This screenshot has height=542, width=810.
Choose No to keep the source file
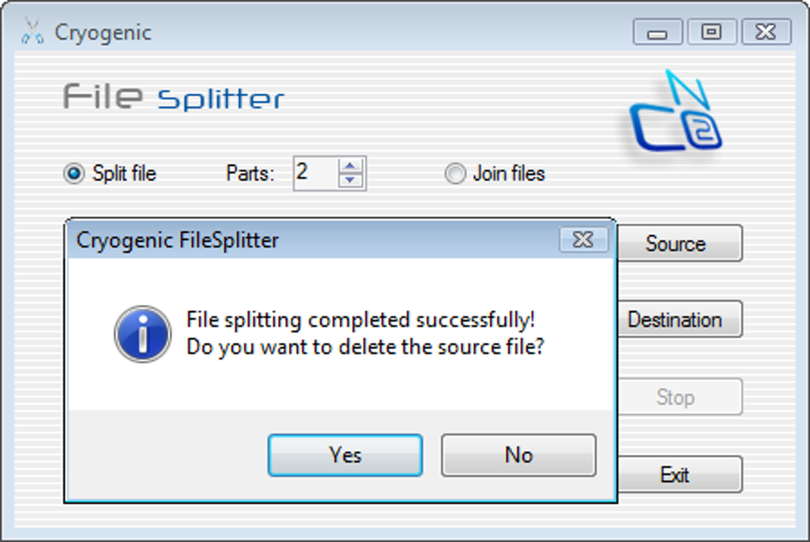518,455
